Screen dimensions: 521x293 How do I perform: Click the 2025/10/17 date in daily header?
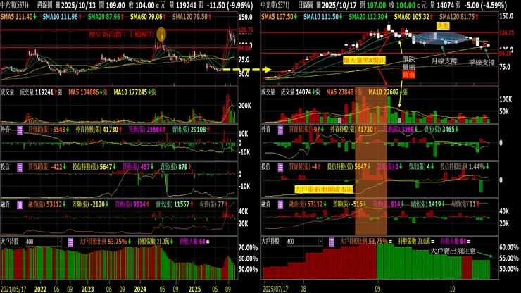pyautogui.click(x=340, y=6)
